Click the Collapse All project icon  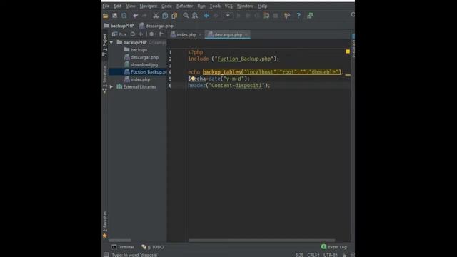(x=141, y=34)
